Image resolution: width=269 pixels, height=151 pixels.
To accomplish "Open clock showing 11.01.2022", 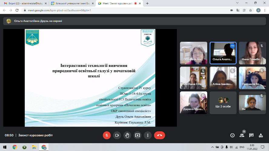I will [x=252, y=147].
